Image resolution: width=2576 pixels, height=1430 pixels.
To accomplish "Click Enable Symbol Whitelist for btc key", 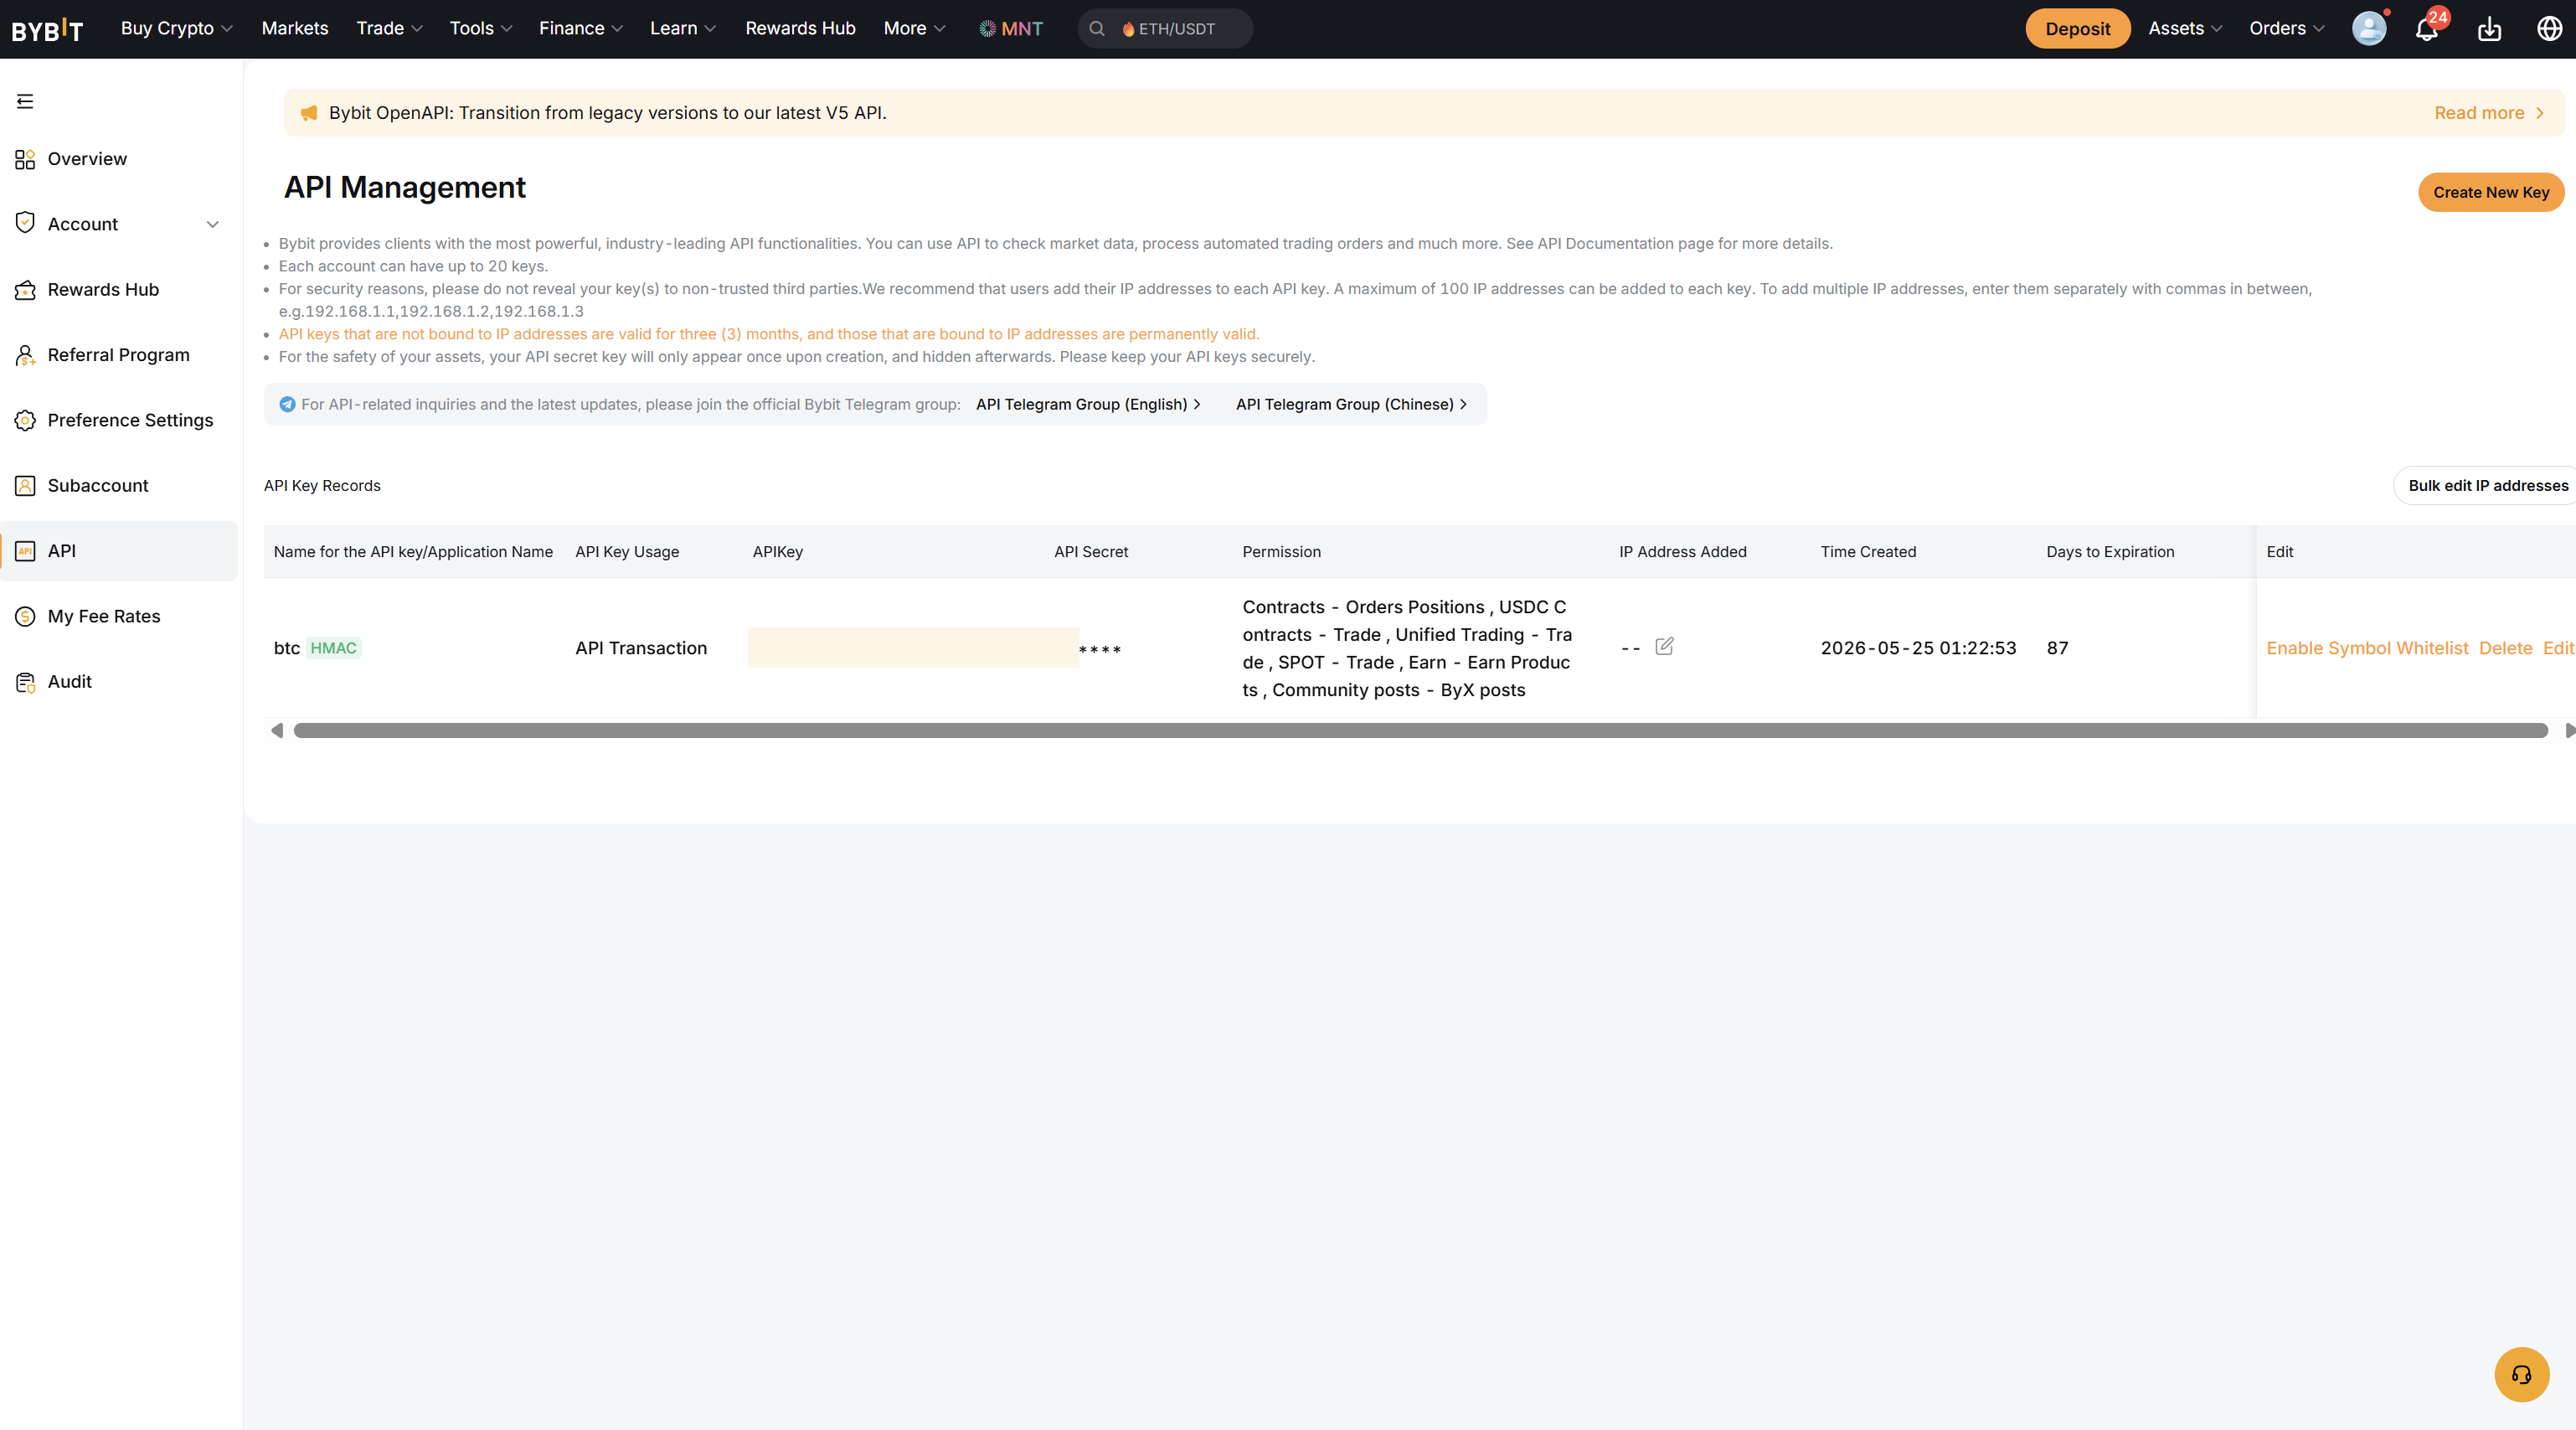I will click(x=2366, y=648).
